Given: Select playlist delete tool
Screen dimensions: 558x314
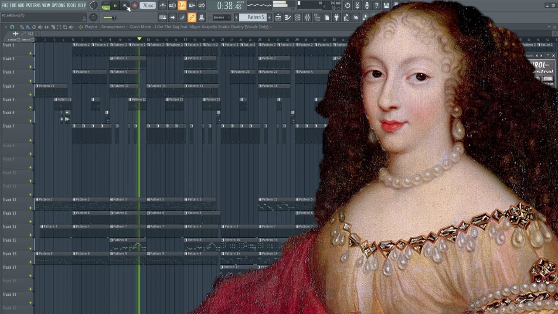Looking at the screenshot, I should (x=34, y=27).
